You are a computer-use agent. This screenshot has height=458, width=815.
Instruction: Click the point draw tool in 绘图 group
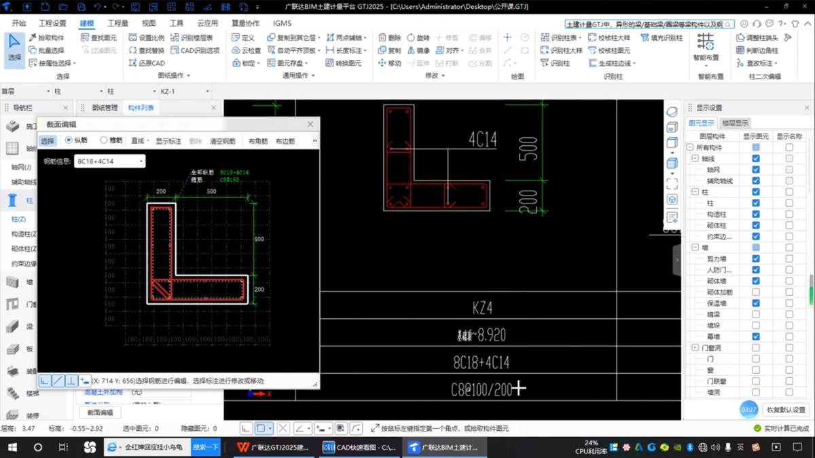(x=507, y=38)
